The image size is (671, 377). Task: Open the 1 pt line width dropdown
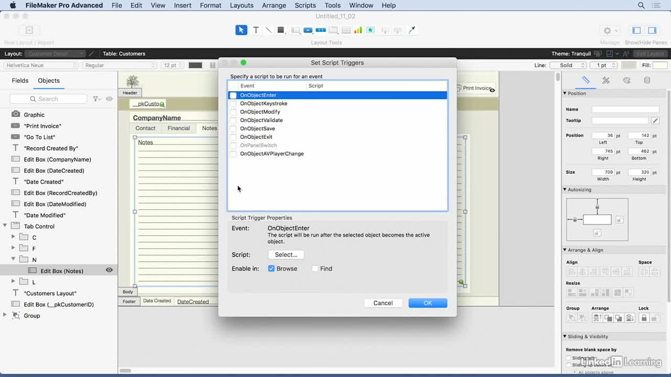604,65
